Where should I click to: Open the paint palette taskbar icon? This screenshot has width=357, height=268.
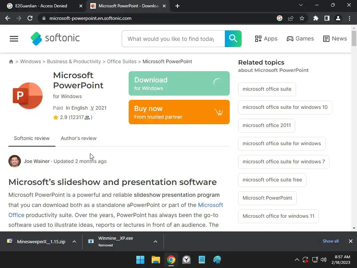point(217,260)
